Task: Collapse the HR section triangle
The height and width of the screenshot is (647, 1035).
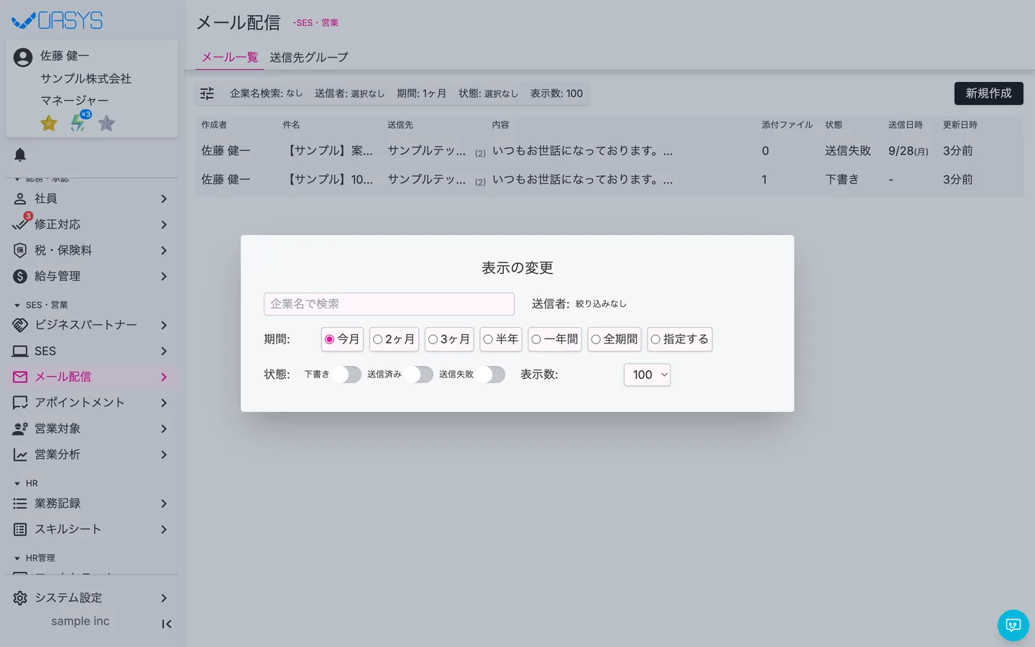Action: pyautogui.click(x=17, y=484)
